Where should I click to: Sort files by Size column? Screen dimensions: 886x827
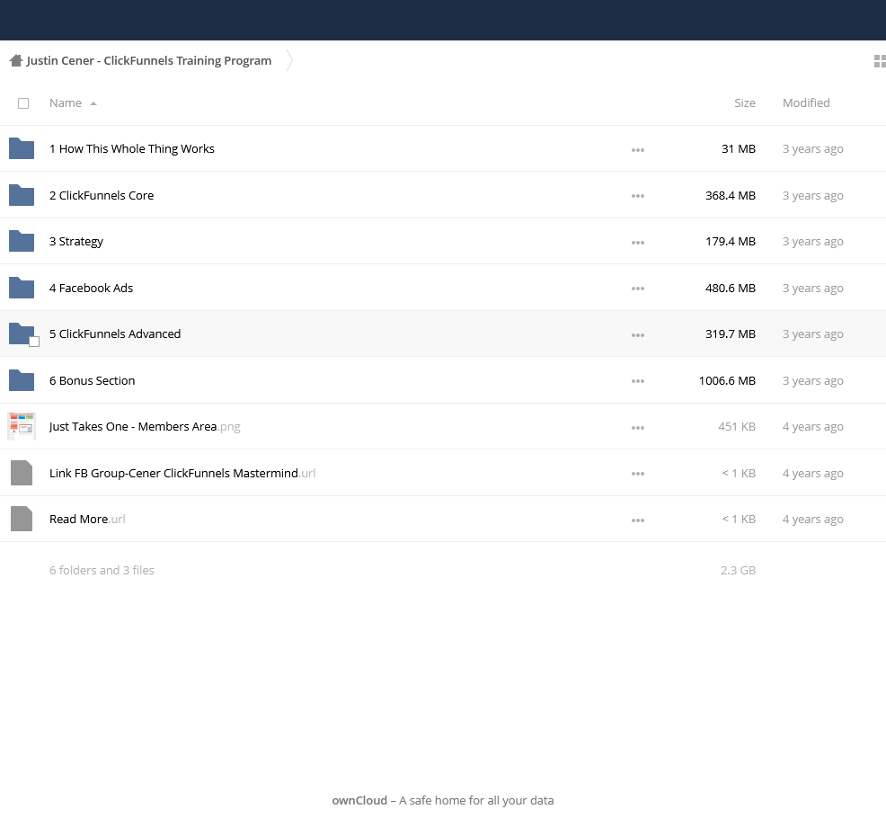click(745, 102)
